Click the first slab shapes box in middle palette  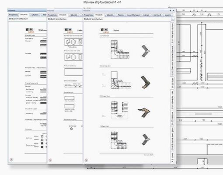tap(73, 42)
